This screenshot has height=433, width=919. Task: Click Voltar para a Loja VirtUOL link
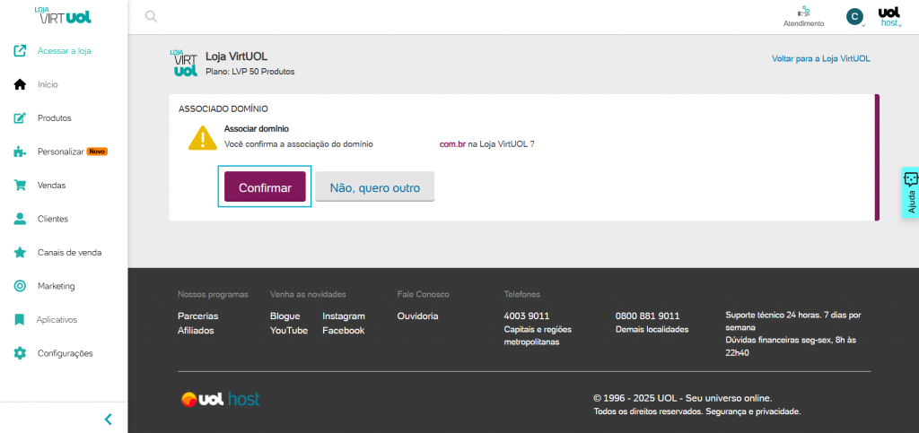click(820, 58)
